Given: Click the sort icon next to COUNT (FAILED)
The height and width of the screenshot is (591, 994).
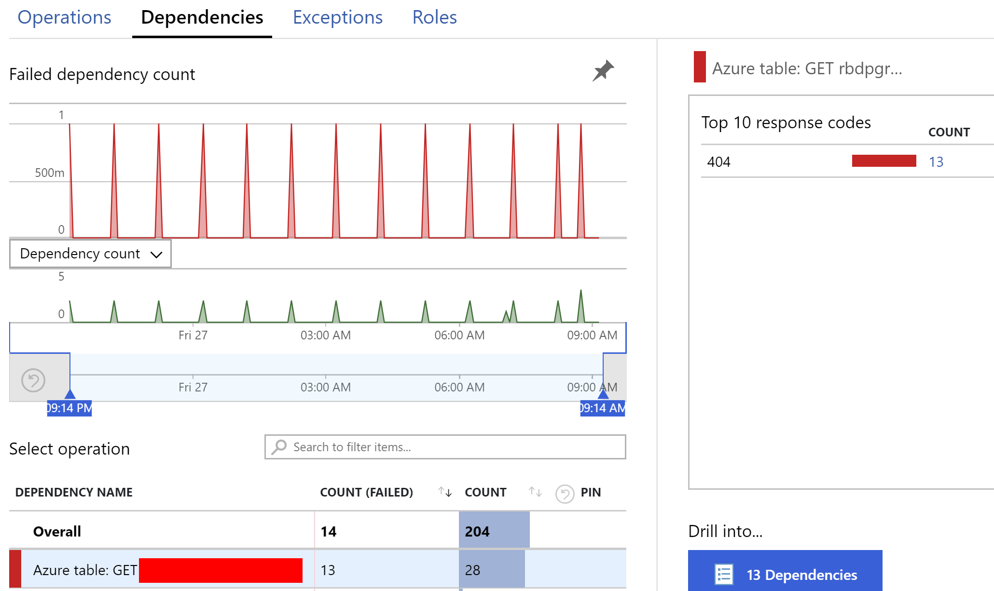Looking at the screenshot, I should 444,492.
